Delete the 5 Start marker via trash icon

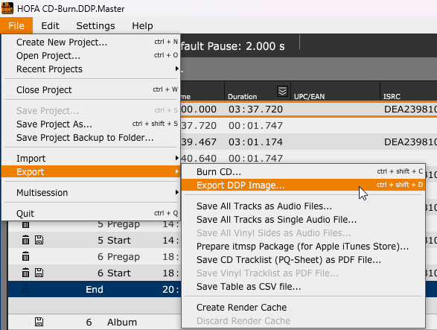click(25, 240)
